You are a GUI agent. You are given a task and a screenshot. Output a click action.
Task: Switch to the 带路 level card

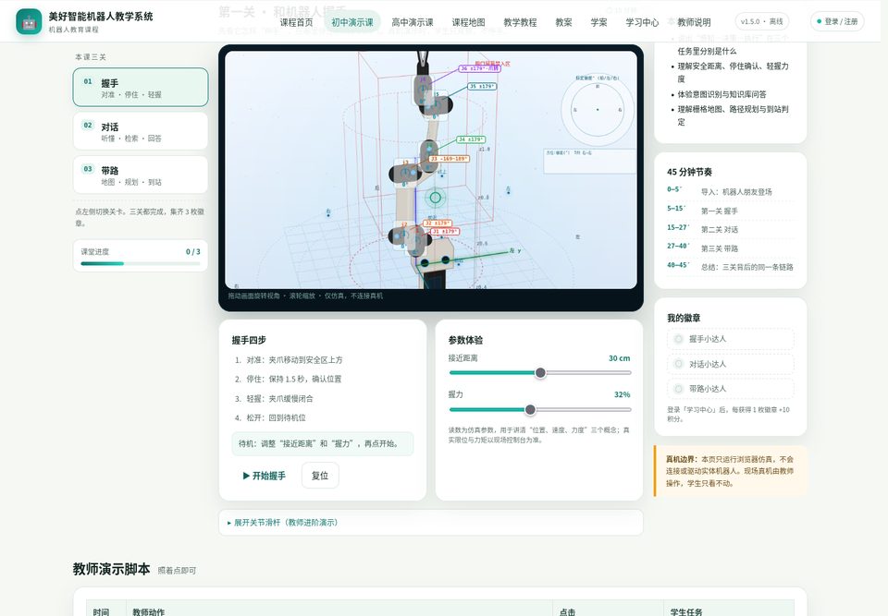[141, 175]
